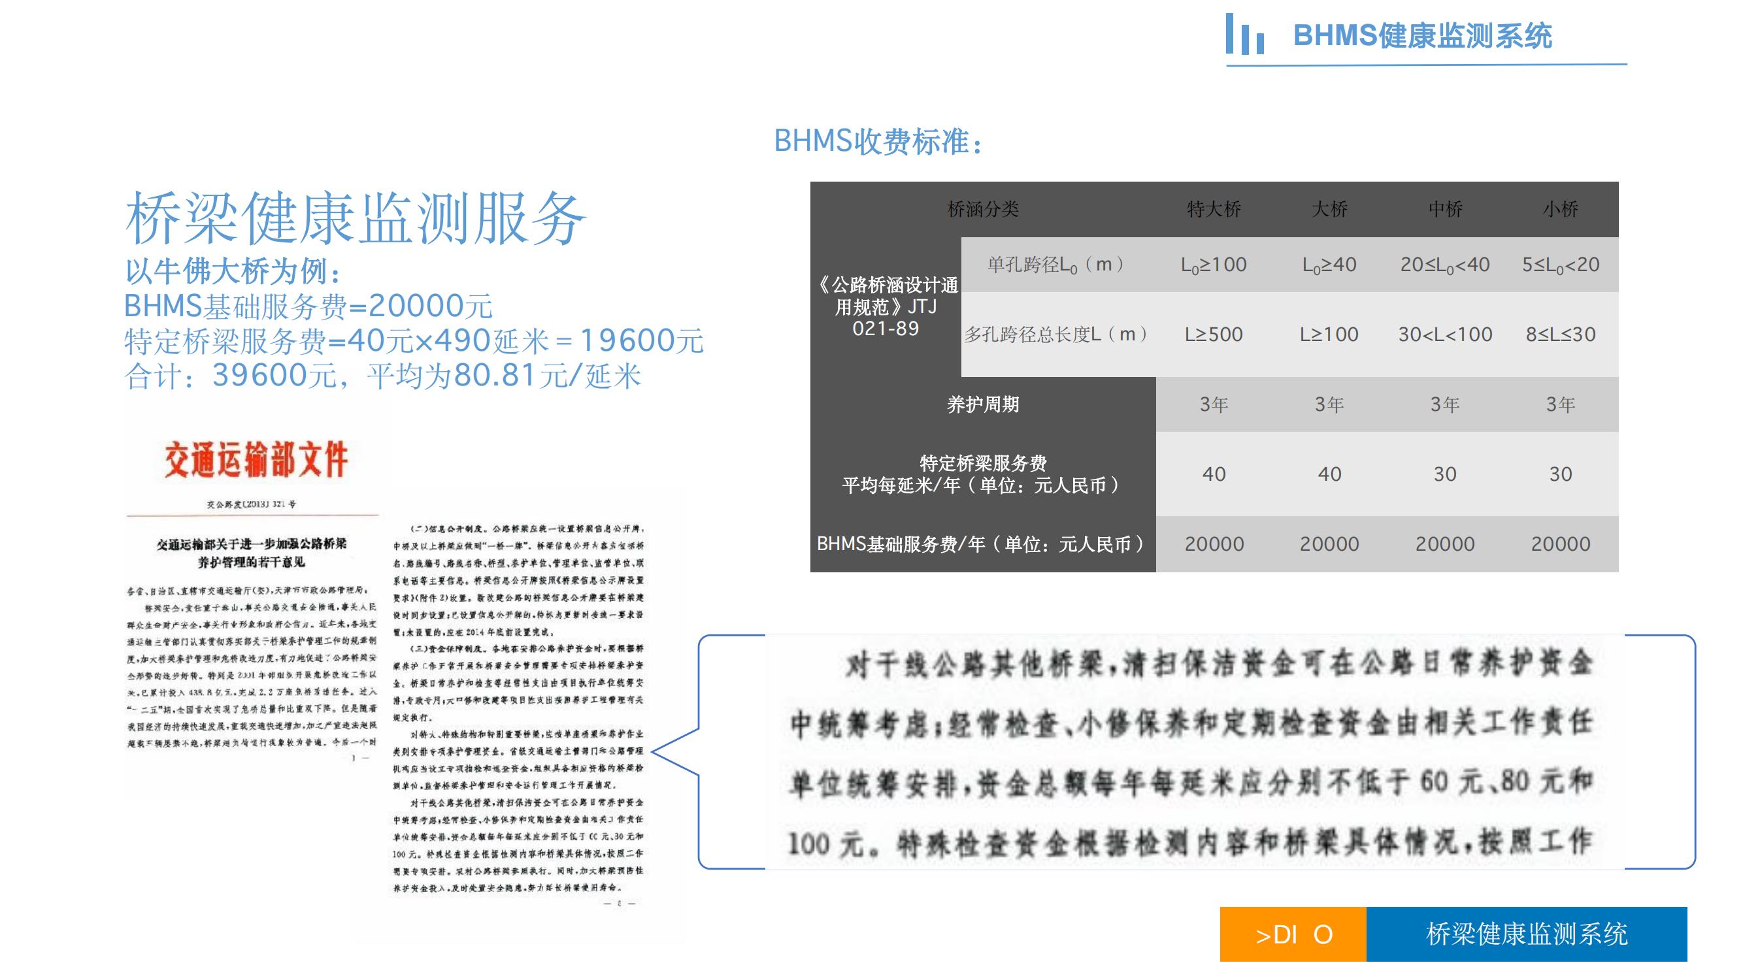Click the 大桥 column header
The width and height of the screenshot is (1743, 980).
coord(1329,209)
